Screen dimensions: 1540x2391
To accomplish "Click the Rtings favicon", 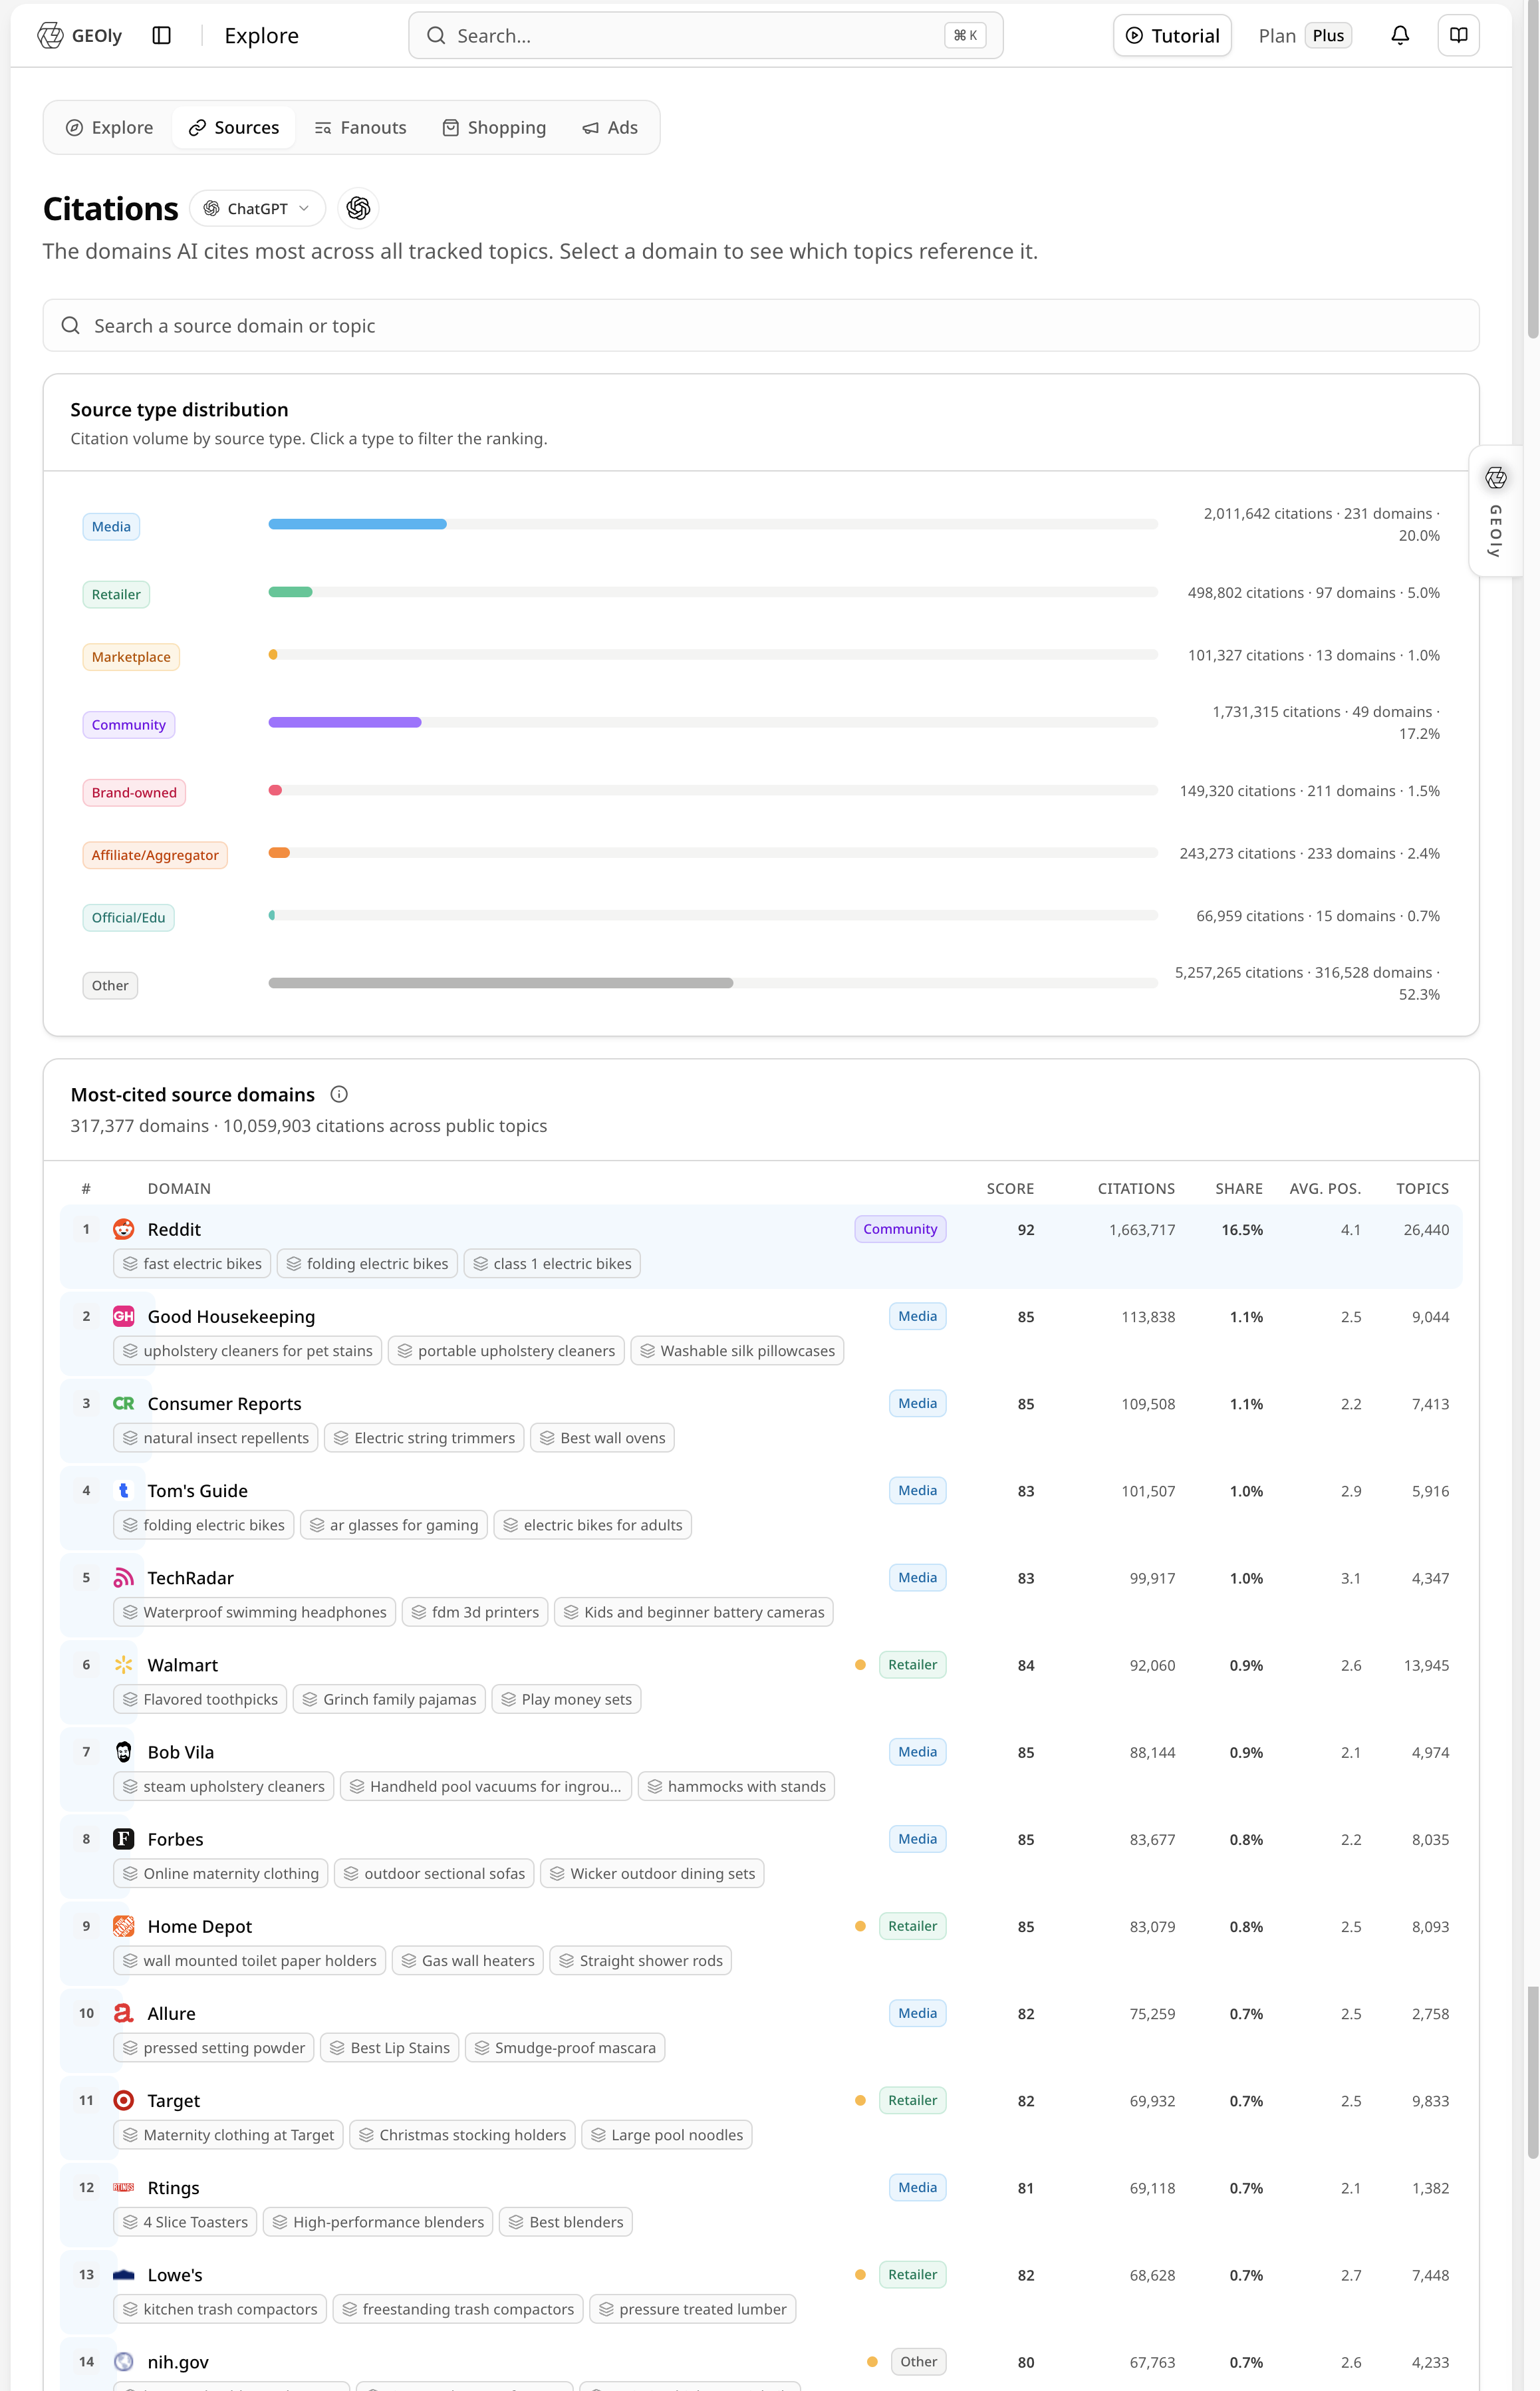I will click(x=124, y=2186).
